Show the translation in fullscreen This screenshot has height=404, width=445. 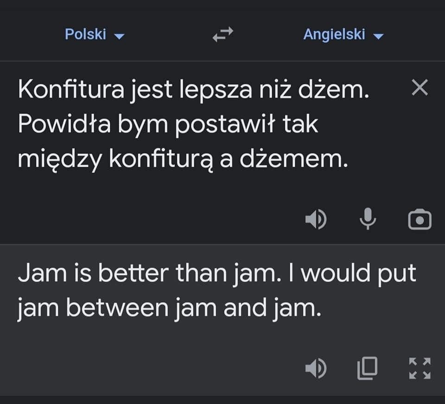[x=420, y=368]
